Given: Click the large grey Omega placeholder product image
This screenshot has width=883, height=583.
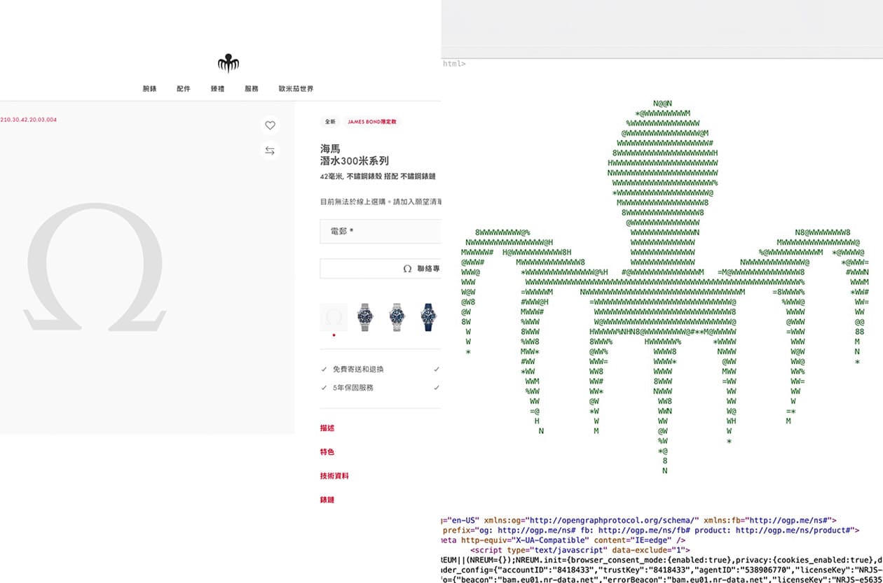Looking at the screenshot, I should 95,267.
